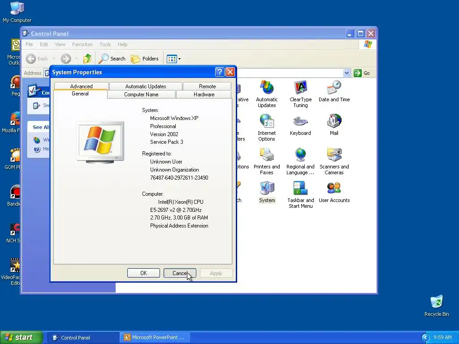This screenshot has height=344, width=459.
Task: Click Cancel in System Properties
Action: (x=180, y=273)
